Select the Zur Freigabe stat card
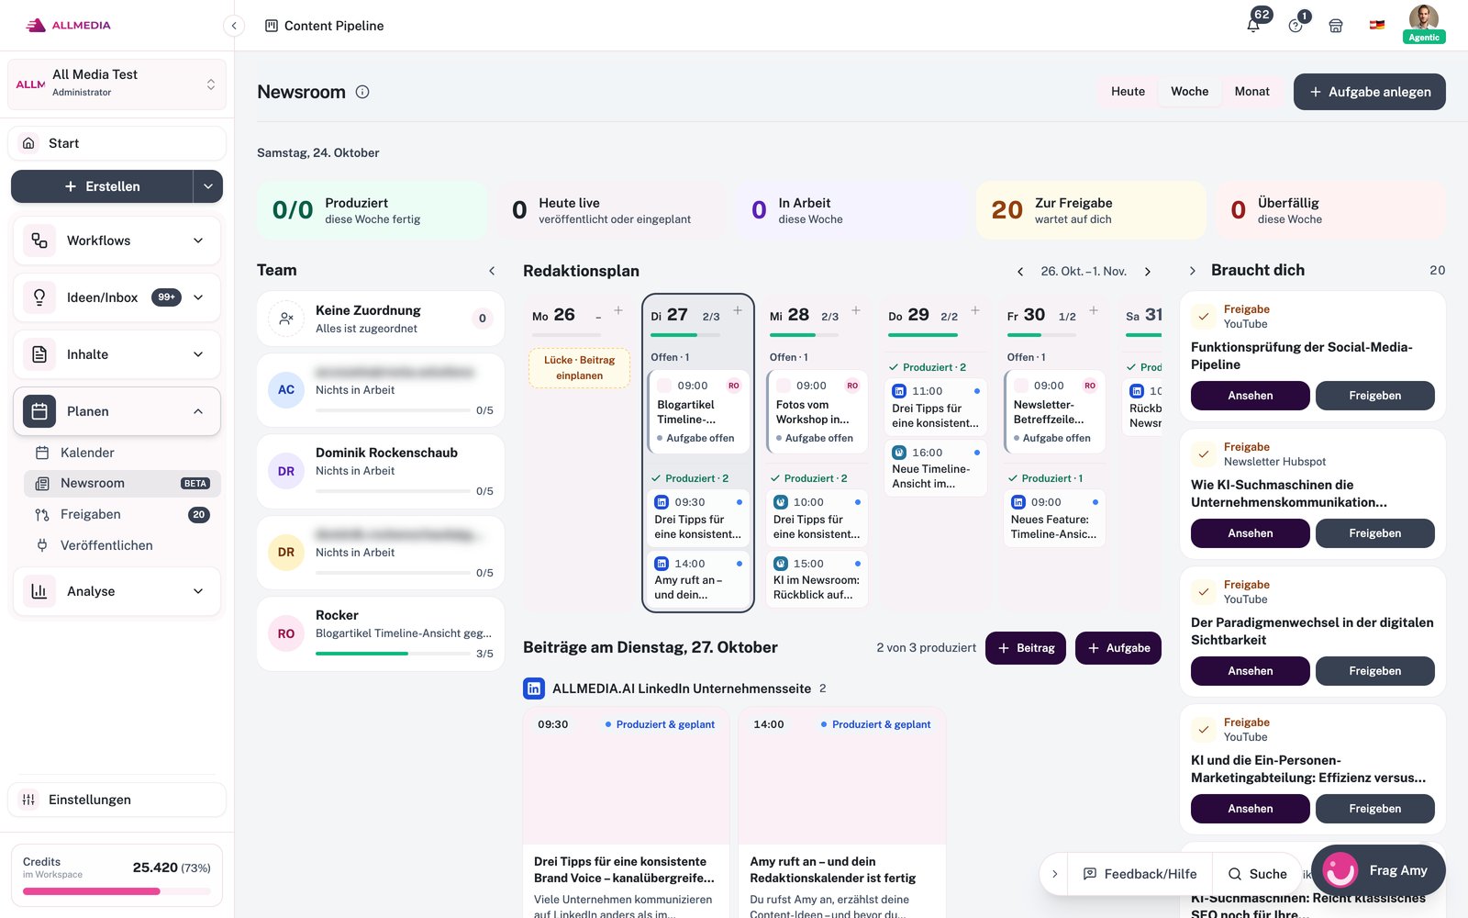Viewport: 1468px width, 918px height. coord(1091,210)
